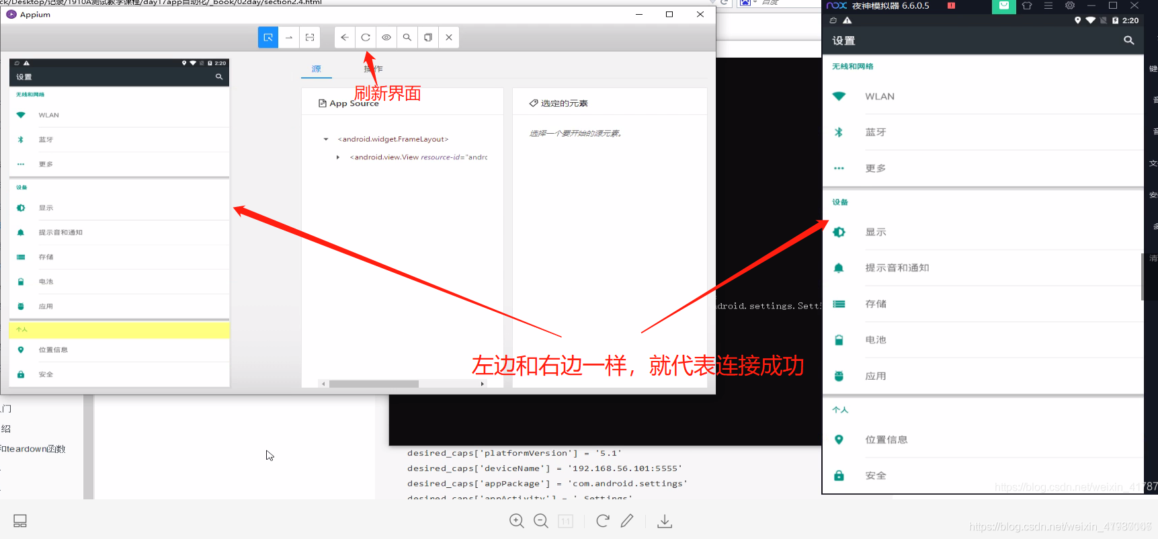Click search icon in Appium preview header
This screenshot has height=539, width=1158.
219,77
